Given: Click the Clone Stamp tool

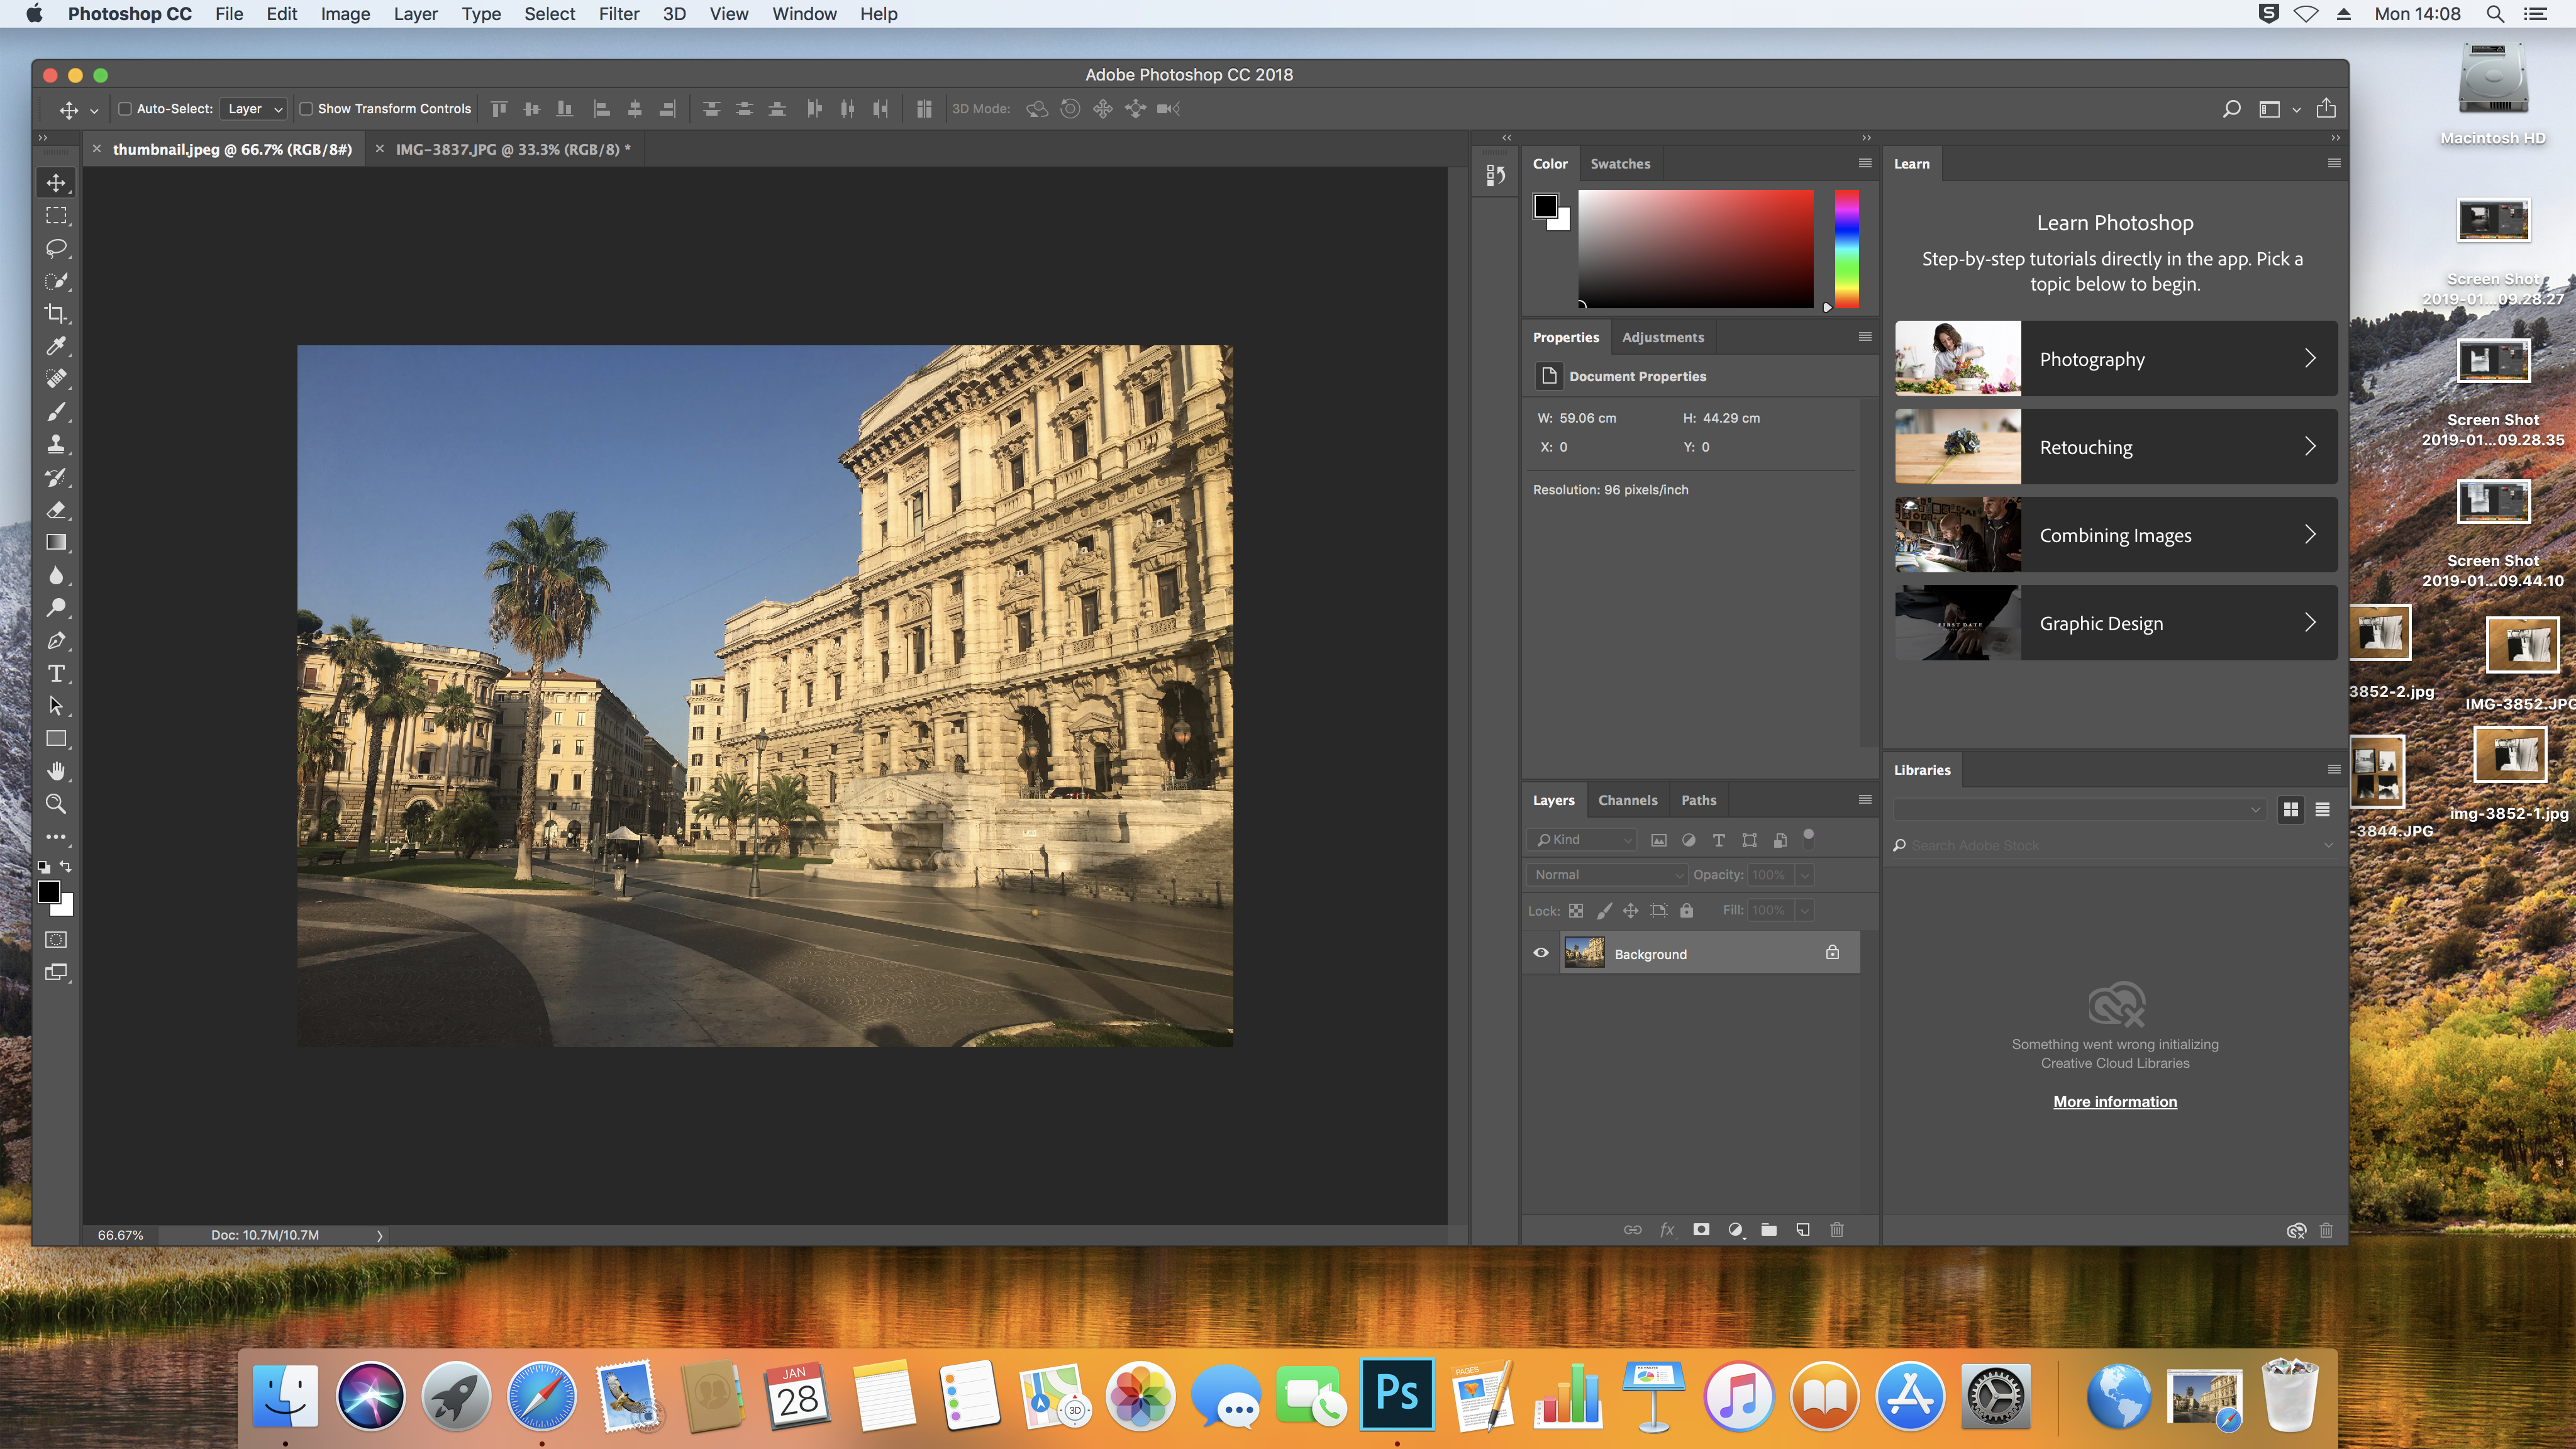Looking at the screenshot, I should pos(56,444).
